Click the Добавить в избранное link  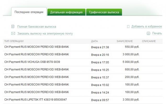147,26
